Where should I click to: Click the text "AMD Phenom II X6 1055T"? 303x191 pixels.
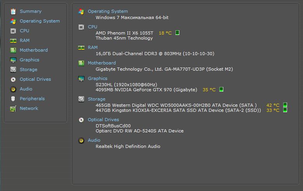pos(124,33)
